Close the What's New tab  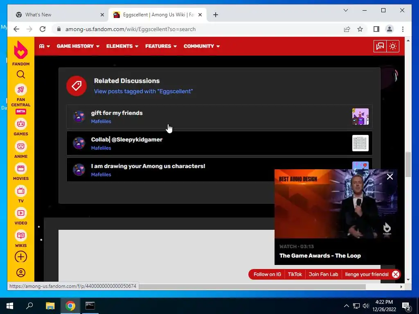[x=102, y=15]
